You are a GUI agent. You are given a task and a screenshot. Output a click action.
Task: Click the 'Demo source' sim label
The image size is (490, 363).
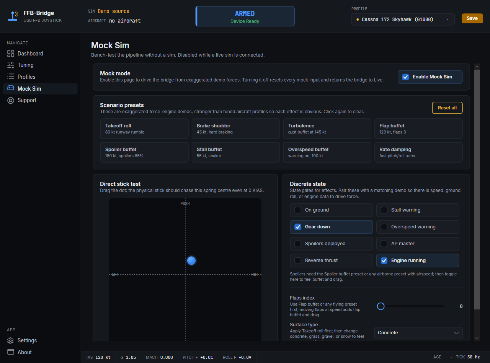point(114,11)
